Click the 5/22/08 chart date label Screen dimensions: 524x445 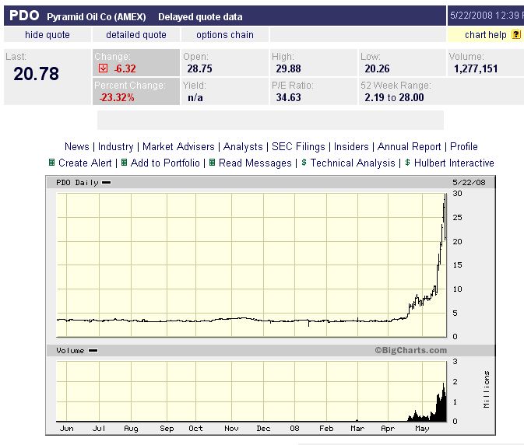(469, 183)
